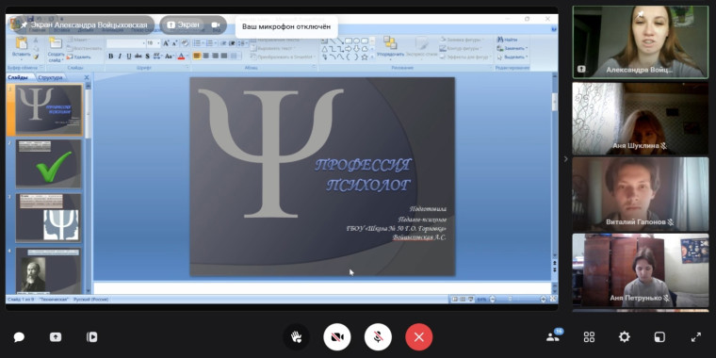Unpin the shared screen via pin icon
Viewport: 716px width, 358px height.
tap(23, 24)
